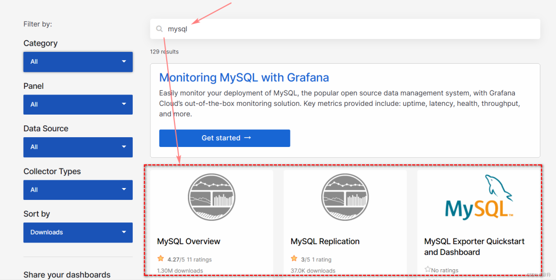Open Monitoring MySQL with Grafana link
This screenshot has height=280, width=556.
coord(244,77)
